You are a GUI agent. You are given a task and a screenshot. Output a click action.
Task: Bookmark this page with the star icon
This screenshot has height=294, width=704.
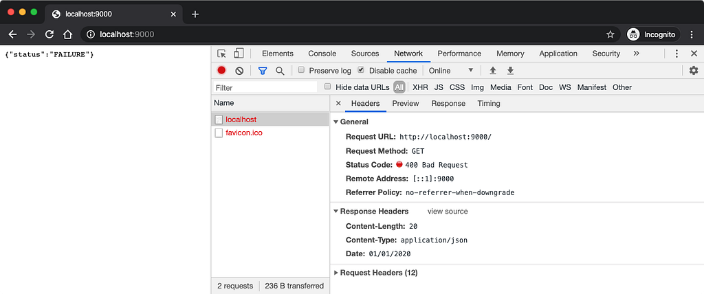[x=610, y=34]
